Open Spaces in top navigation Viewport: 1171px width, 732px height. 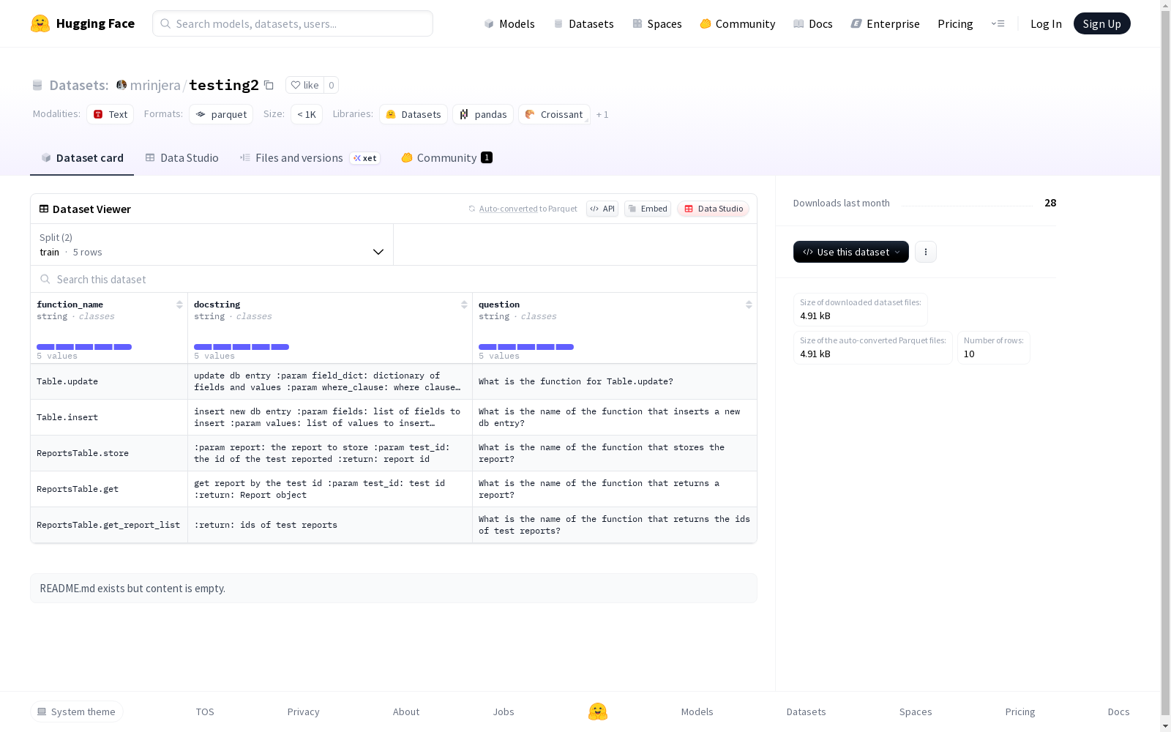pos(657,23)
